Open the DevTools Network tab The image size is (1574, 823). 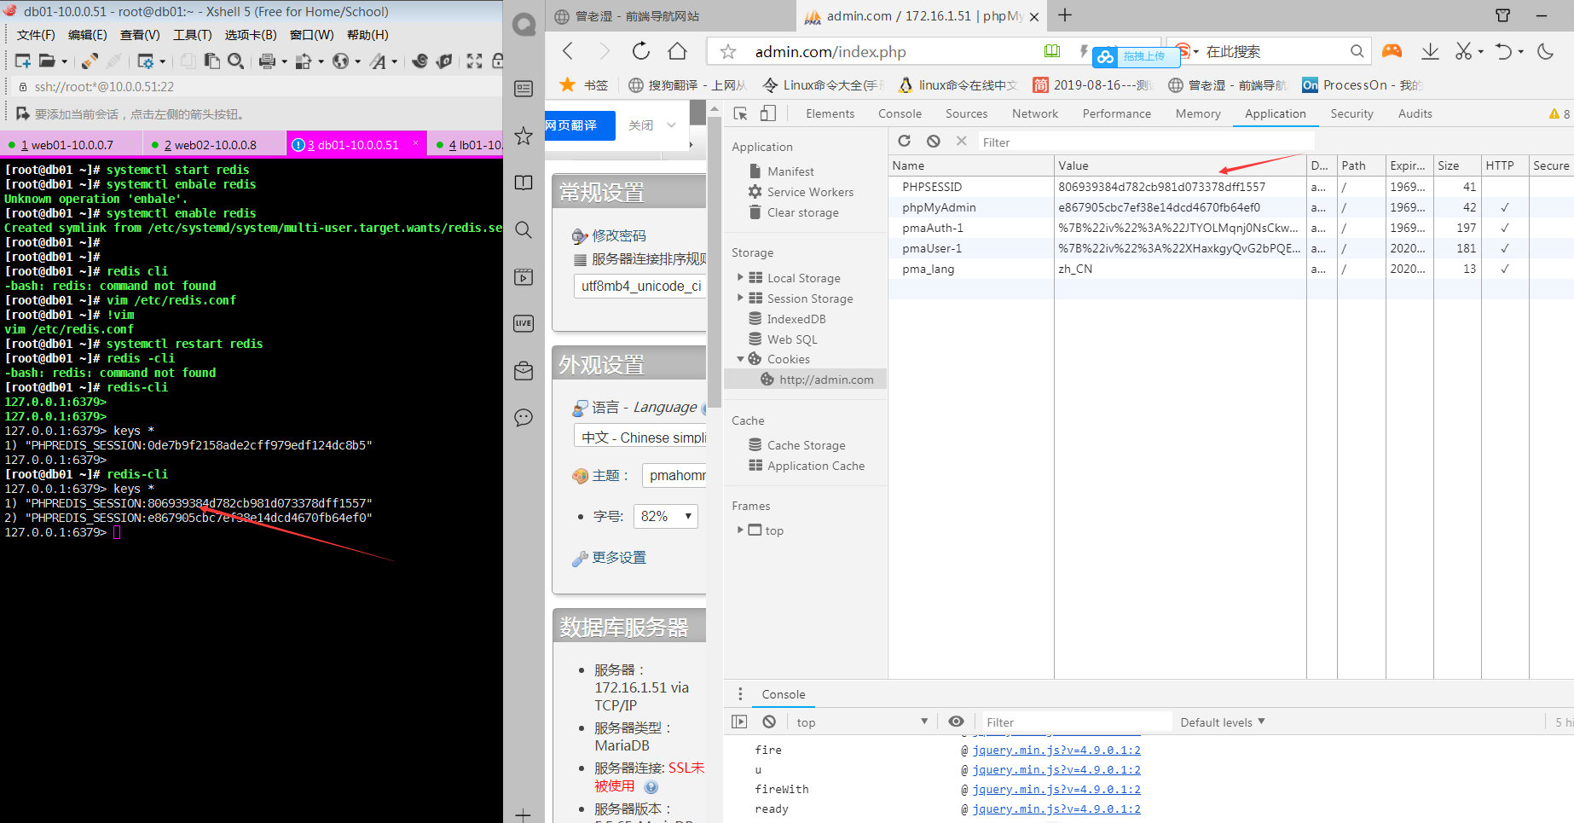click(1034, 113)
